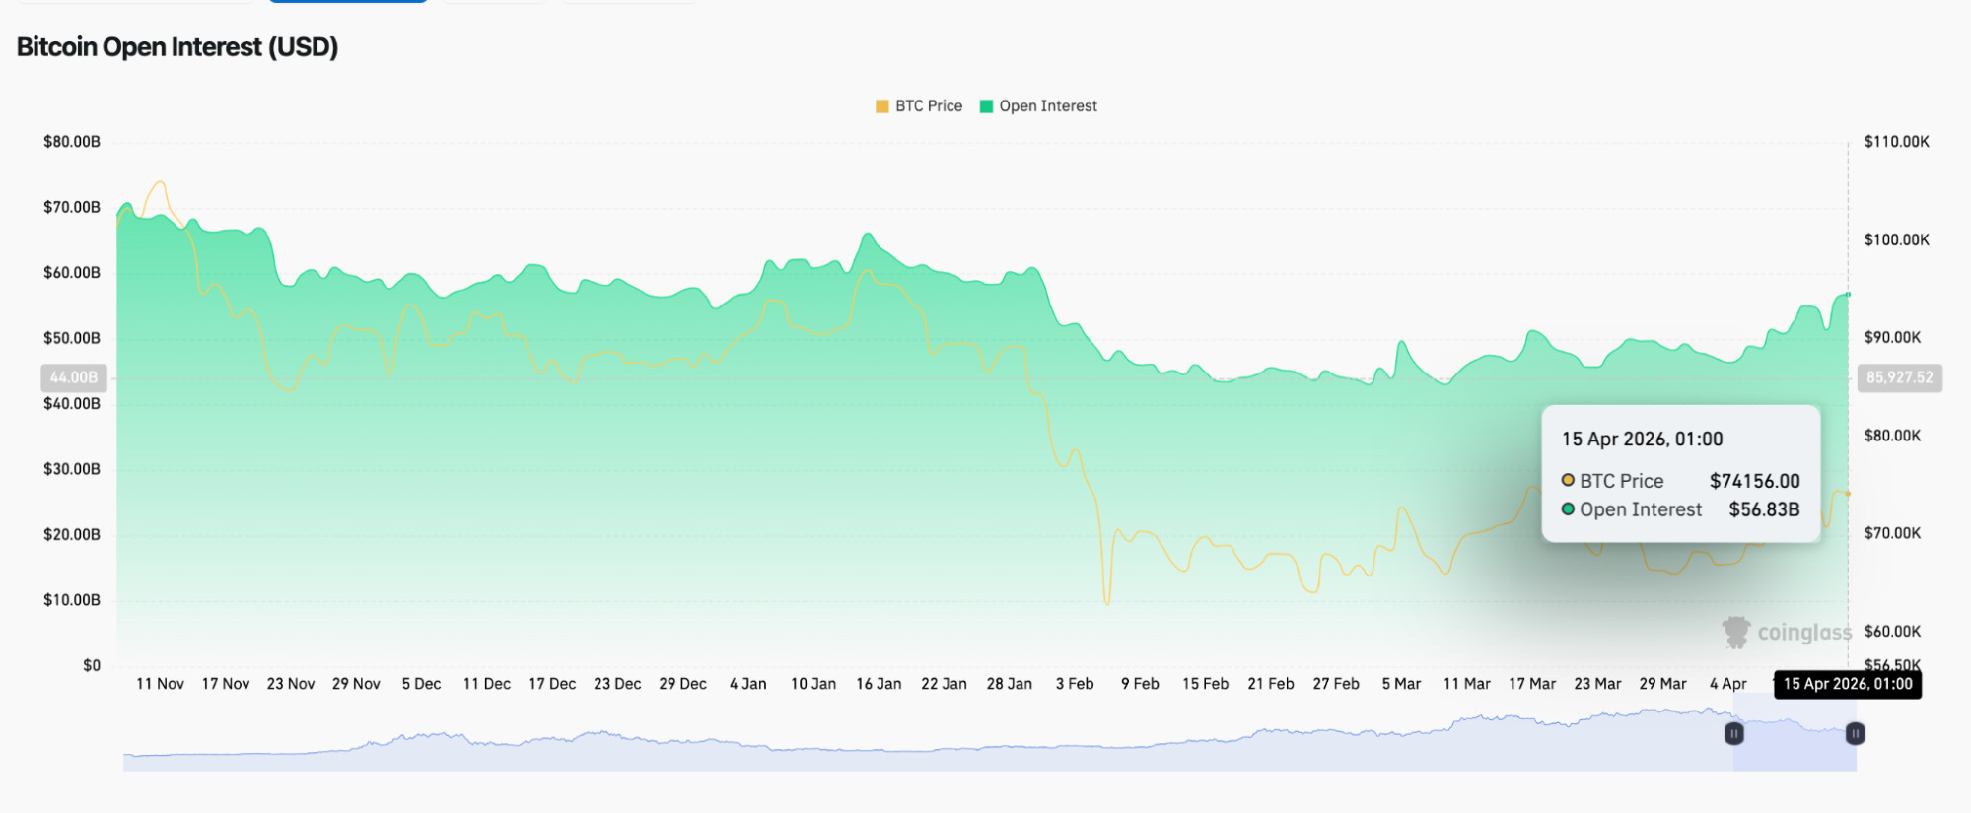The width and height of the screenshot is (1971, 813).
Task: Toggle the BTC Price legend yellow swatch
Action: 881,106
